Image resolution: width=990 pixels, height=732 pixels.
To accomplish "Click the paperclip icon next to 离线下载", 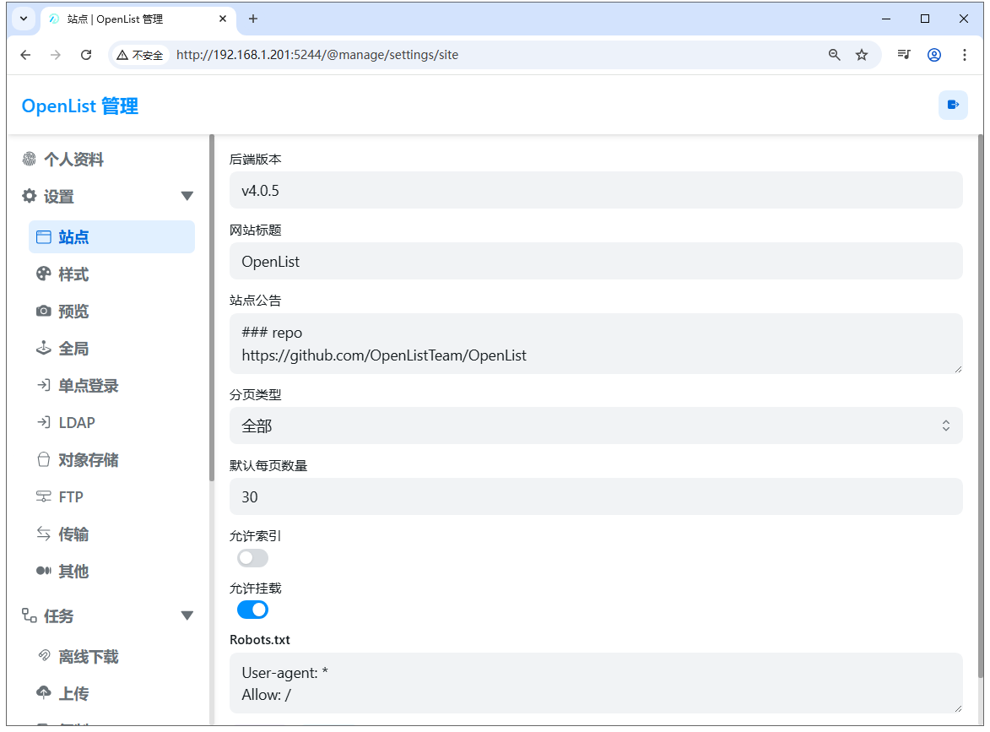I will (43, 656).
